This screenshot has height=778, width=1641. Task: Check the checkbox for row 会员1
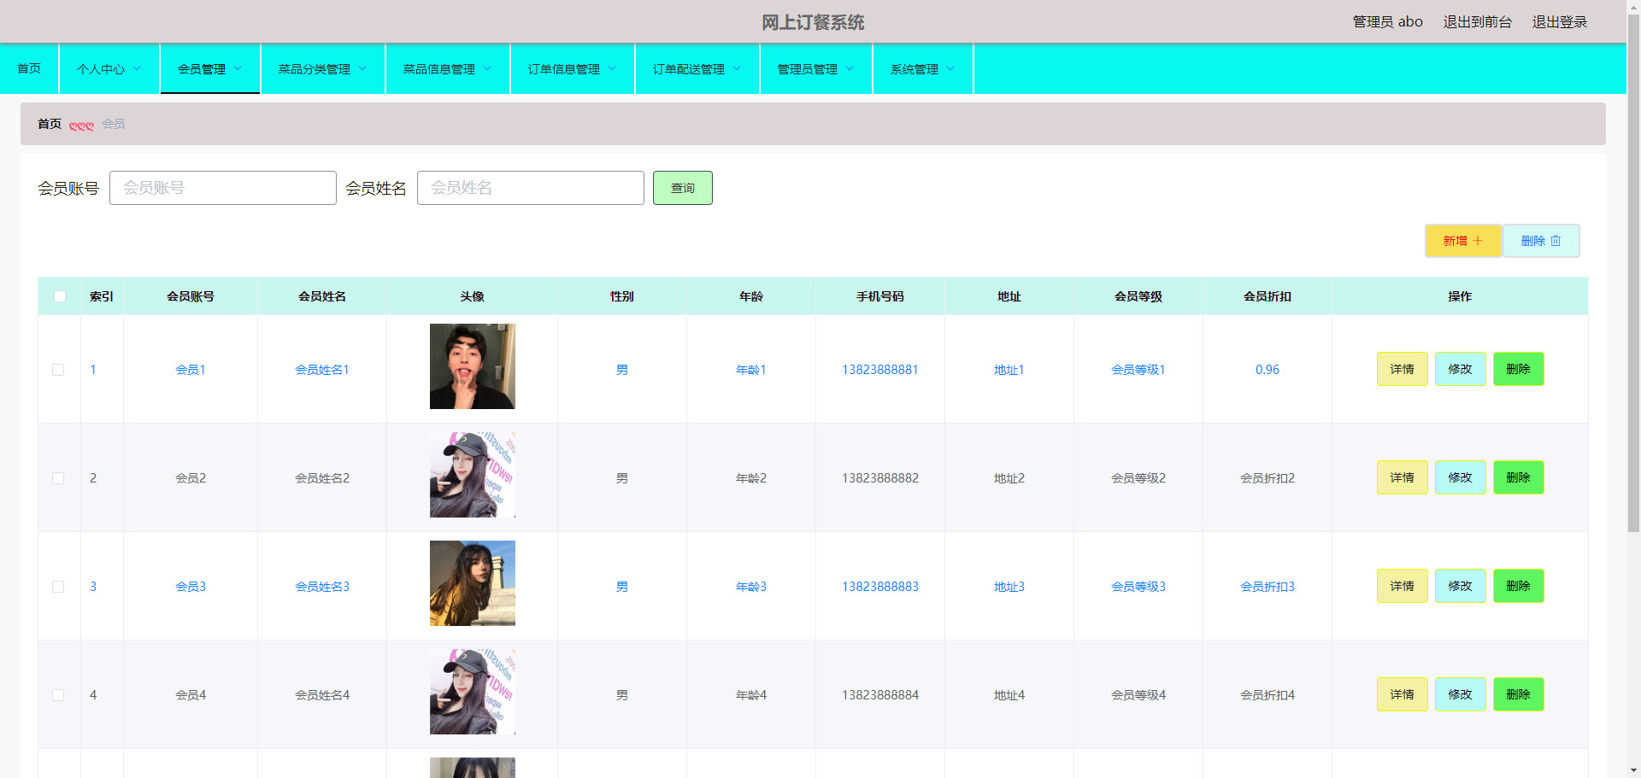point(58,370)
